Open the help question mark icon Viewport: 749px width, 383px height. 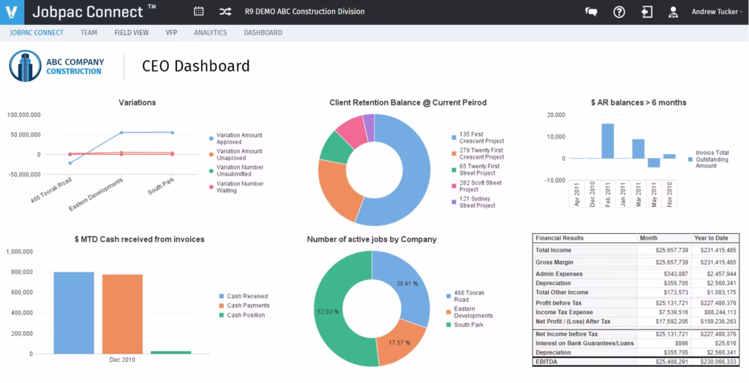619,12
